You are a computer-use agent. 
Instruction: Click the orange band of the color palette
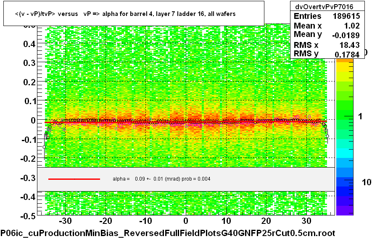pos(345,61)
